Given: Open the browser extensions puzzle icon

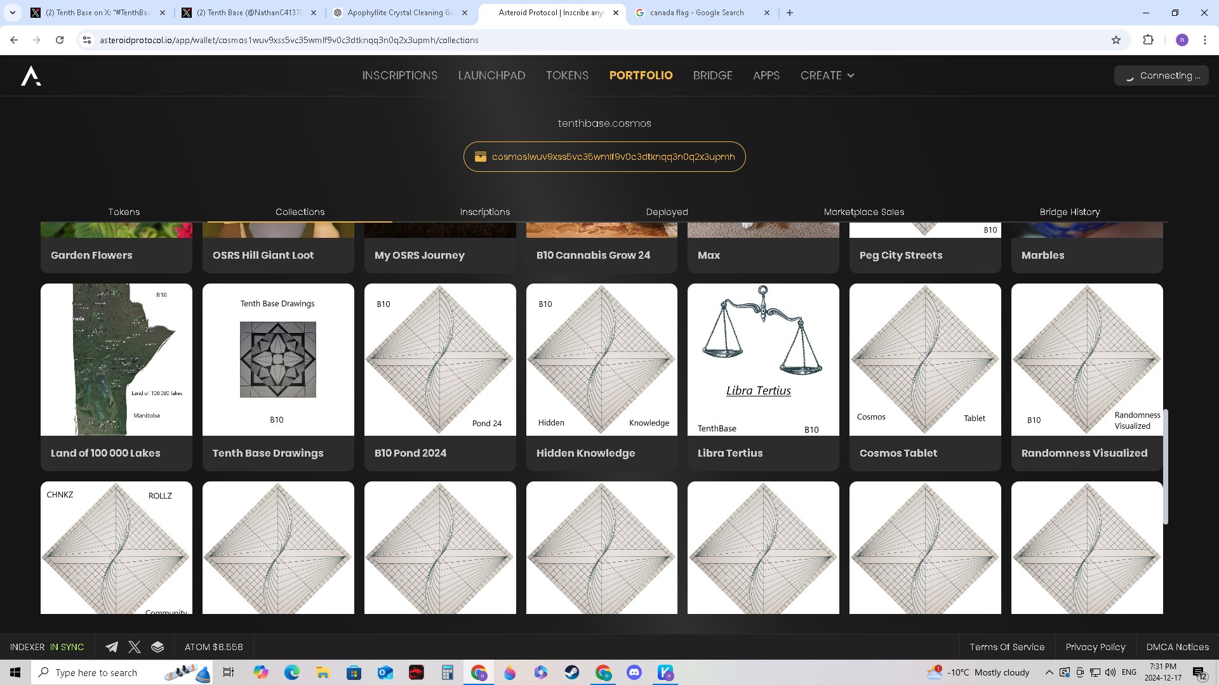Looking at the screenshot, I should click(1148, 40).
